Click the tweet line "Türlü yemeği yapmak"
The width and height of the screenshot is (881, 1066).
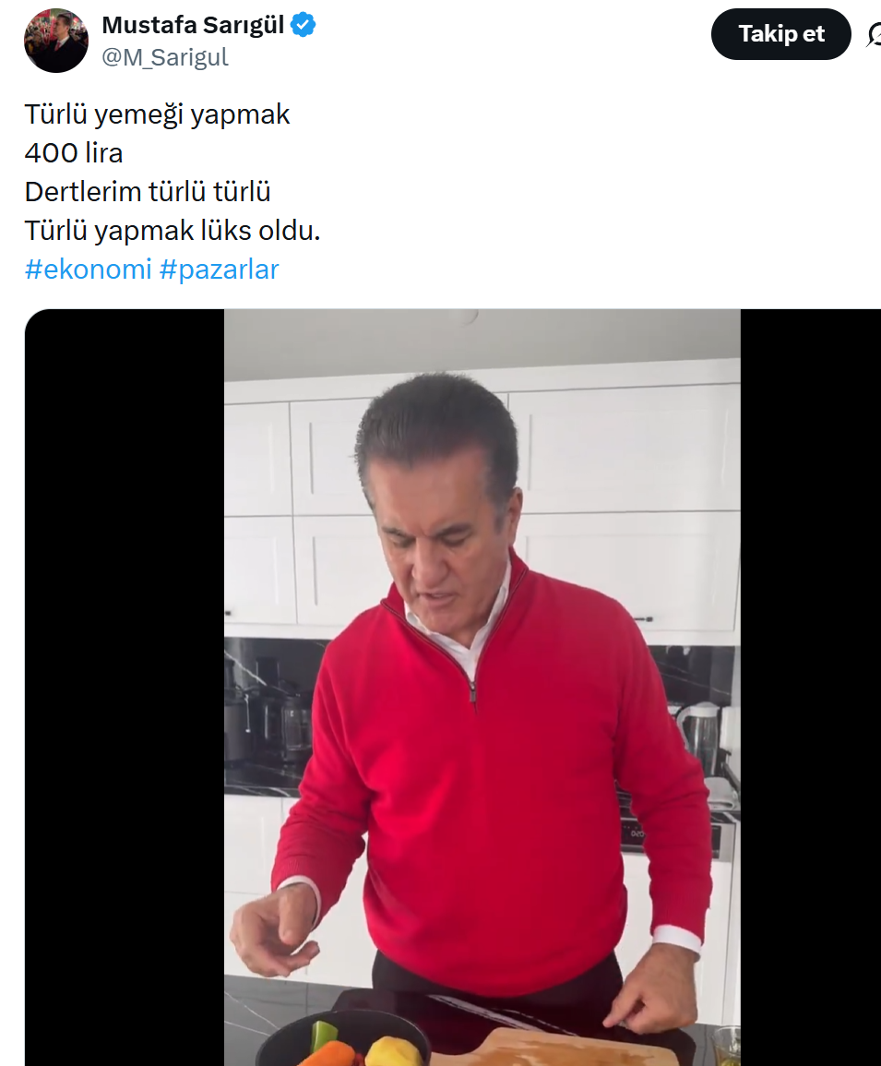[157, 114]
